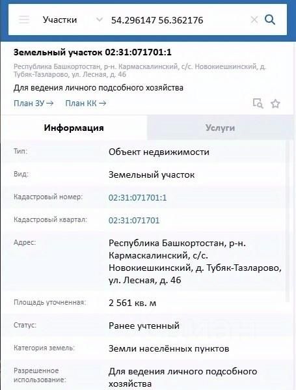
Task: Switch to the Услуги tab
Action: 220,128
